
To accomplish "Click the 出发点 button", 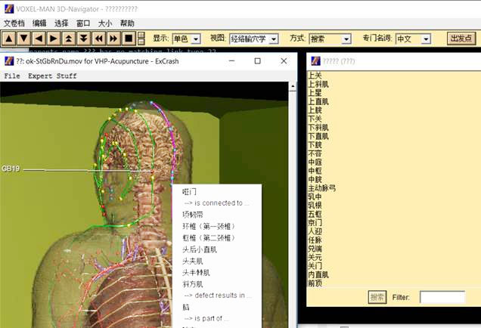I will coord(461,39).
